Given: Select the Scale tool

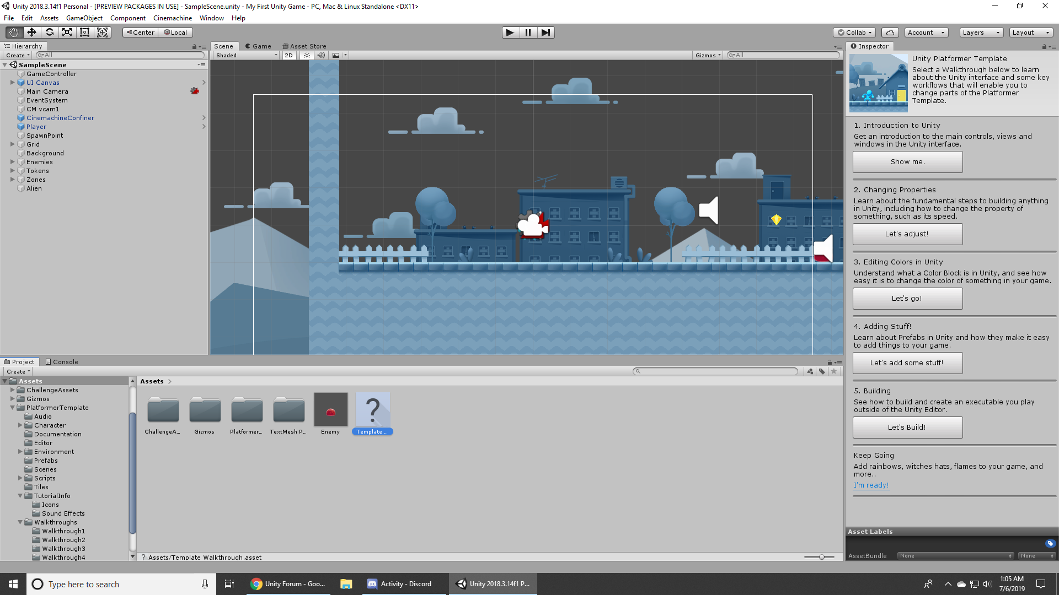Looking at the screenshot, I should click(67, 33).
